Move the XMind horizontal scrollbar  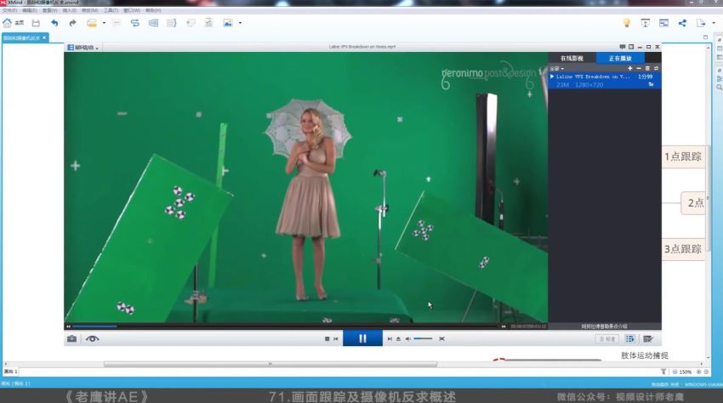(270, 364)
